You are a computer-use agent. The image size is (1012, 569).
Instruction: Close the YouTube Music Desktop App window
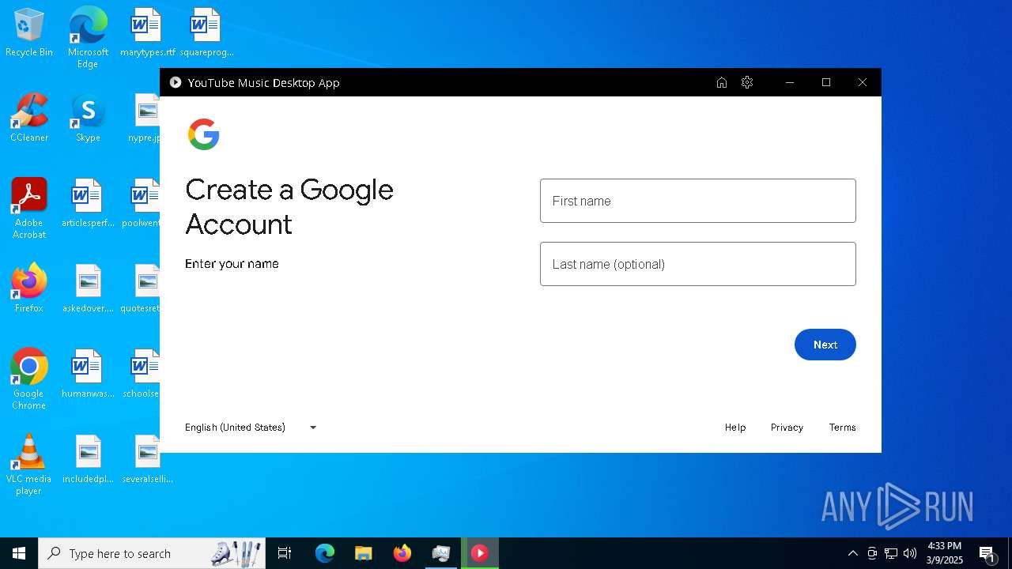pyautogui.click(x=863, y=82)
